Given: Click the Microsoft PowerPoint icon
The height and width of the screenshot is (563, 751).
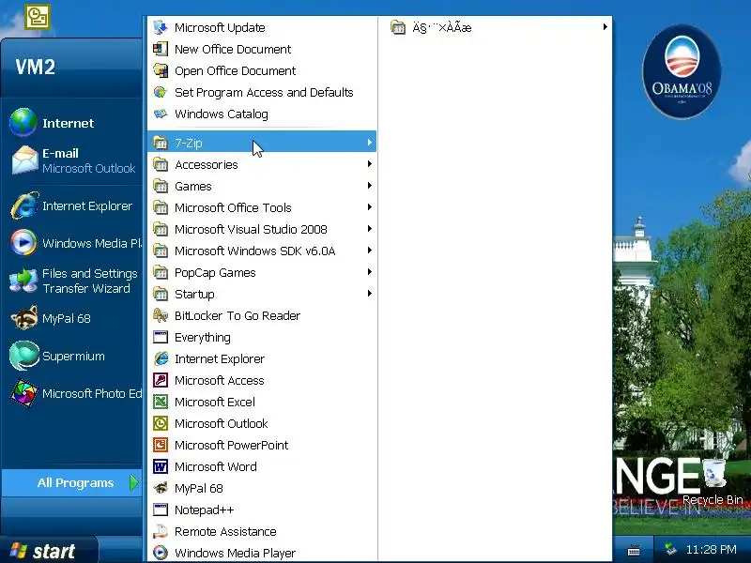Looking at the screenshot, I should pos(161,445).
